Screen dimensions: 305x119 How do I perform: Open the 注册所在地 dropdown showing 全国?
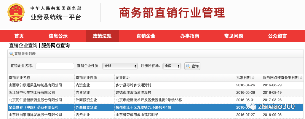[172, 66]
